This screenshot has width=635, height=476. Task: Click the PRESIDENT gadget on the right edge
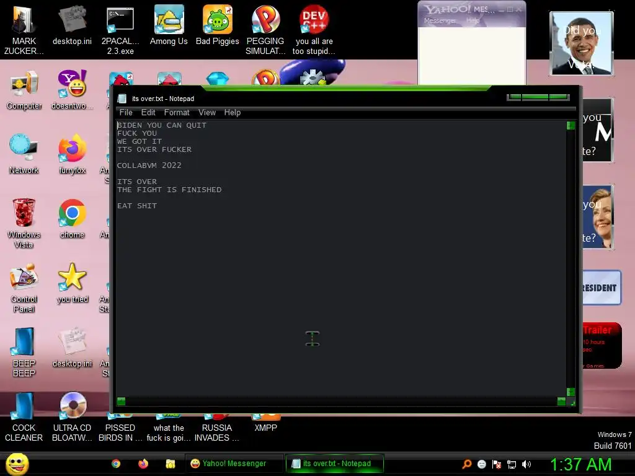[602, 288]
